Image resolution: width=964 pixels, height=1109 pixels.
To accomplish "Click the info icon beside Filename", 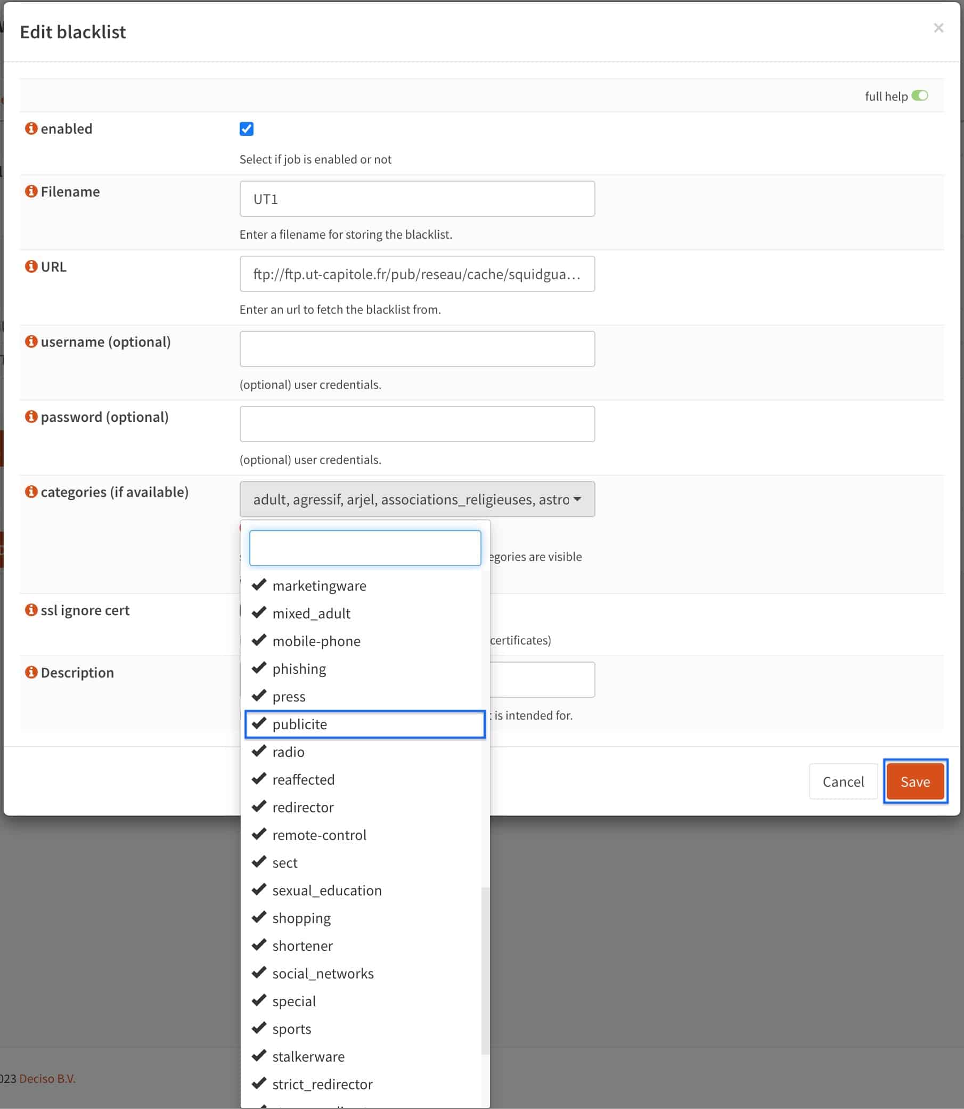I will [x=31, y=191].
